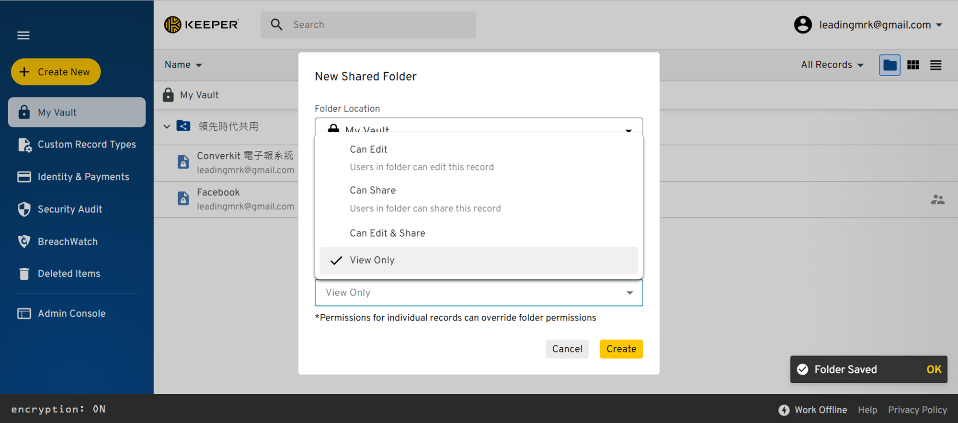Viewport: 958px width, 423px height.
Task: Choose the Can Edit & Share option
Action: point(479,233)
